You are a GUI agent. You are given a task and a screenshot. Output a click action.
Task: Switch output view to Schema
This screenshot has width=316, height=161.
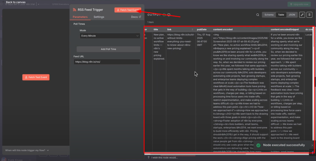pos(269,15)
